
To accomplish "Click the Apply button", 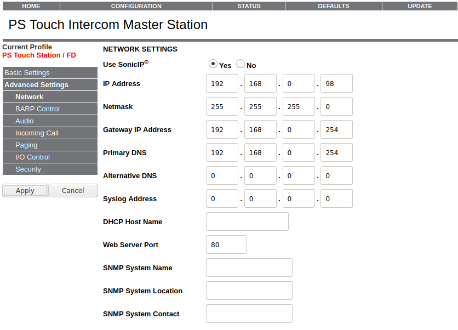I will [25, 190].
